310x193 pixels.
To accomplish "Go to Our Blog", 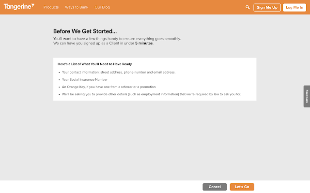I will click(102, 7).
